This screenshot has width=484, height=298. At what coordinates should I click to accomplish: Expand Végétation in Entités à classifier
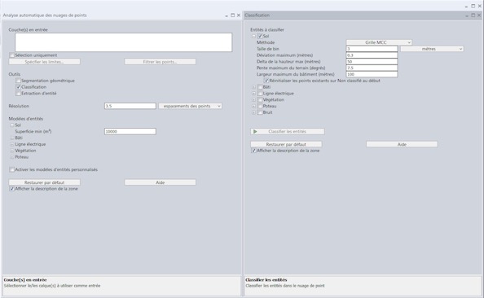point(253,99)
